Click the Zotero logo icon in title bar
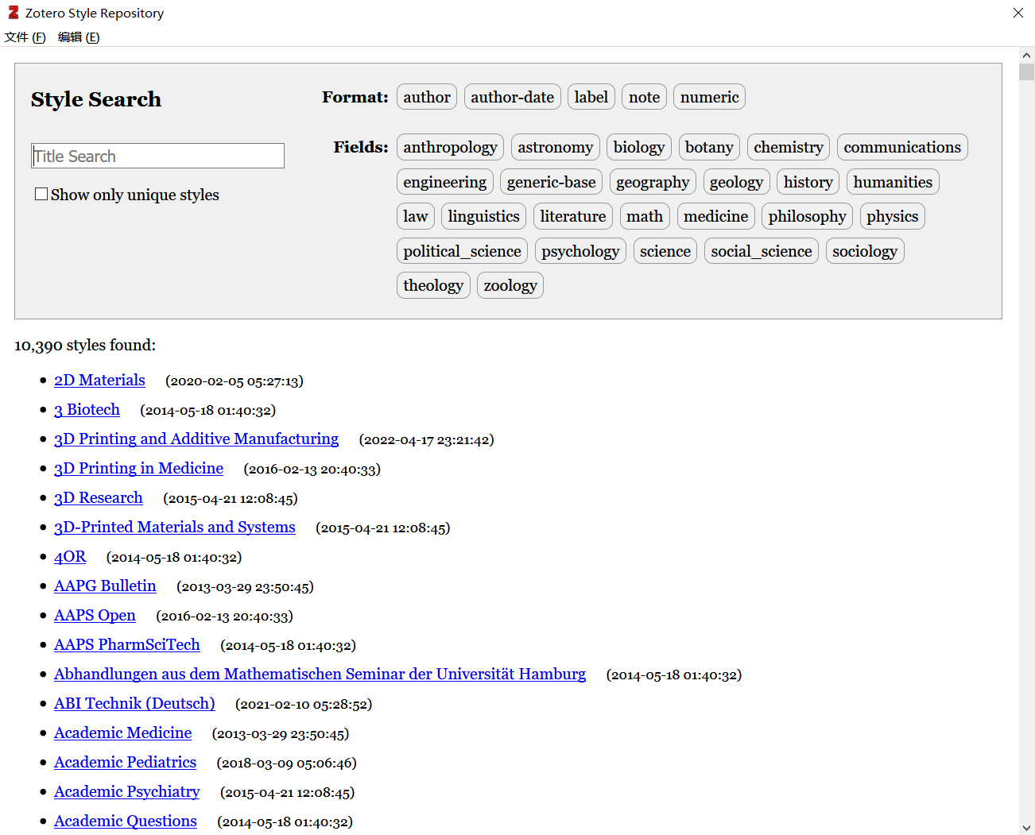 point(14,13)
